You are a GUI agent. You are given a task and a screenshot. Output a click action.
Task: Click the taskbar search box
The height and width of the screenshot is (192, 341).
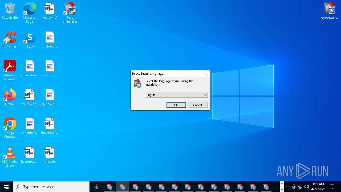[51, 187]
